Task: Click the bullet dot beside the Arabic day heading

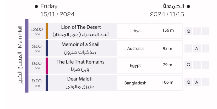Action: (x=188, y=6)
